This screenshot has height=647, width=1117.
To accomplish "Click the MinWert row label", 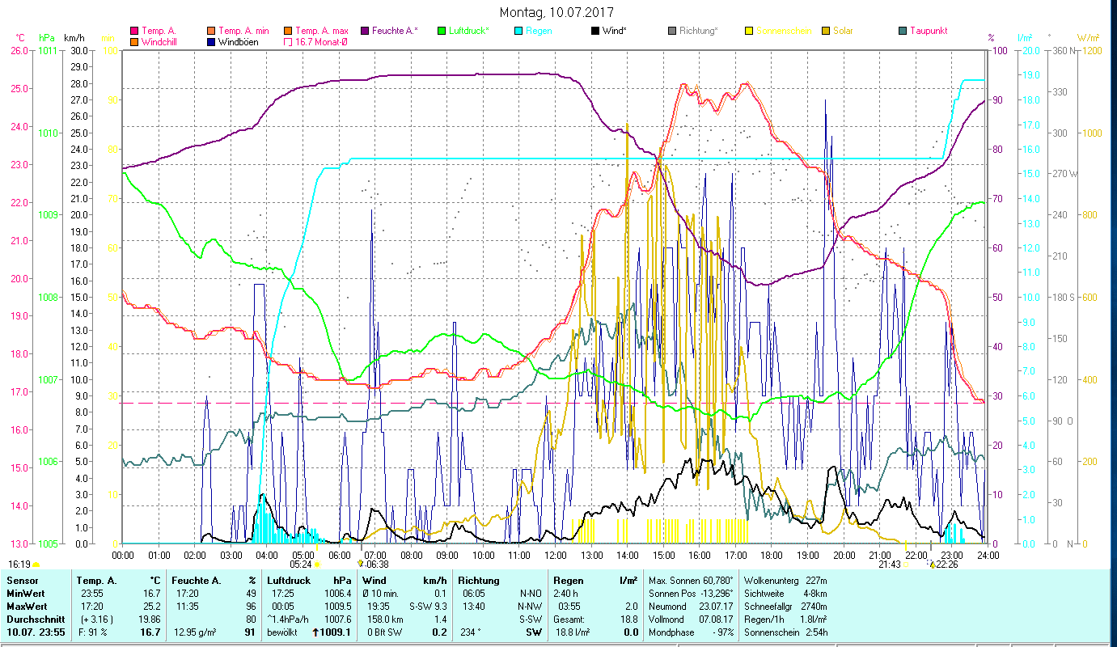I will (x=27, y=593).
